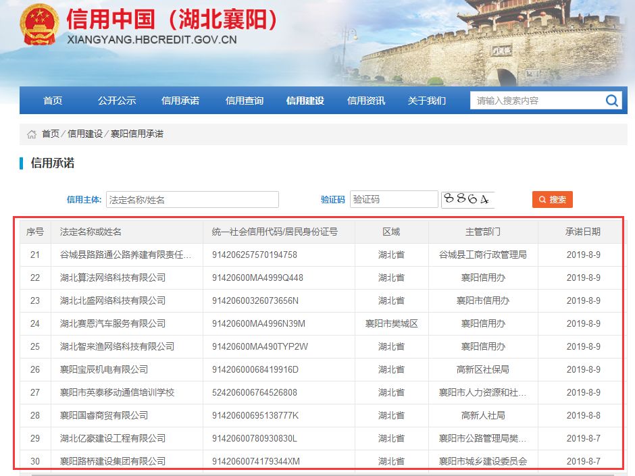Focus the 验证码 input field

394,199
